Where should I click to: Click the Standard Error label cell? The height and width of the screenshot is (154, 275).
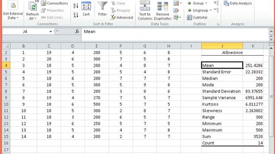[x=222, y=72]
